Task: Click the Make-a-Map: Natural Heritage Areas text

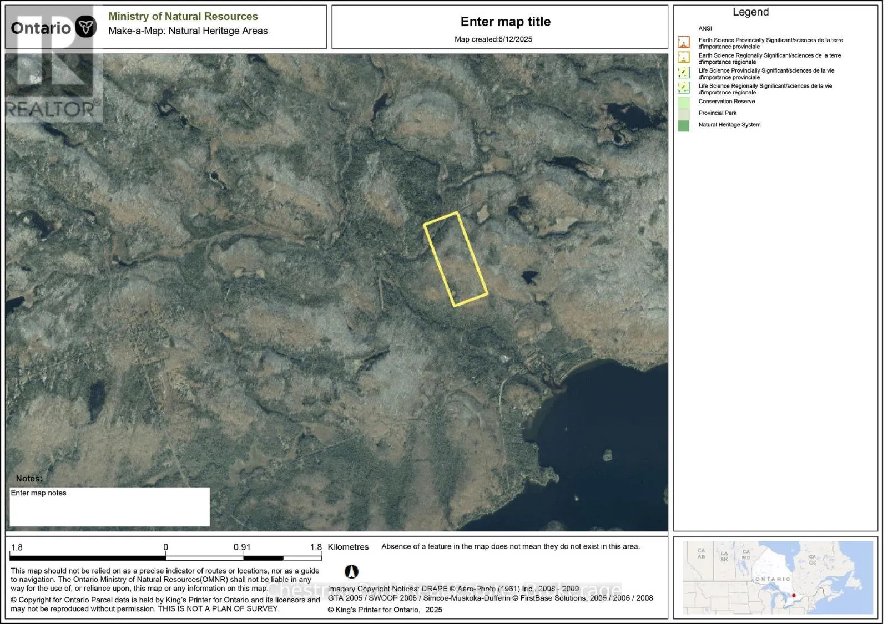Action: click(188, 31)
